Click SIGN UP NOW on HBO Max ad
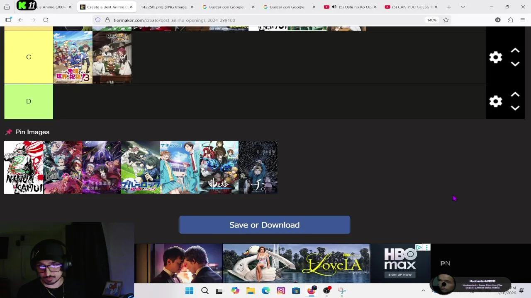The image size is (531, 298). [x=400, y=274]
